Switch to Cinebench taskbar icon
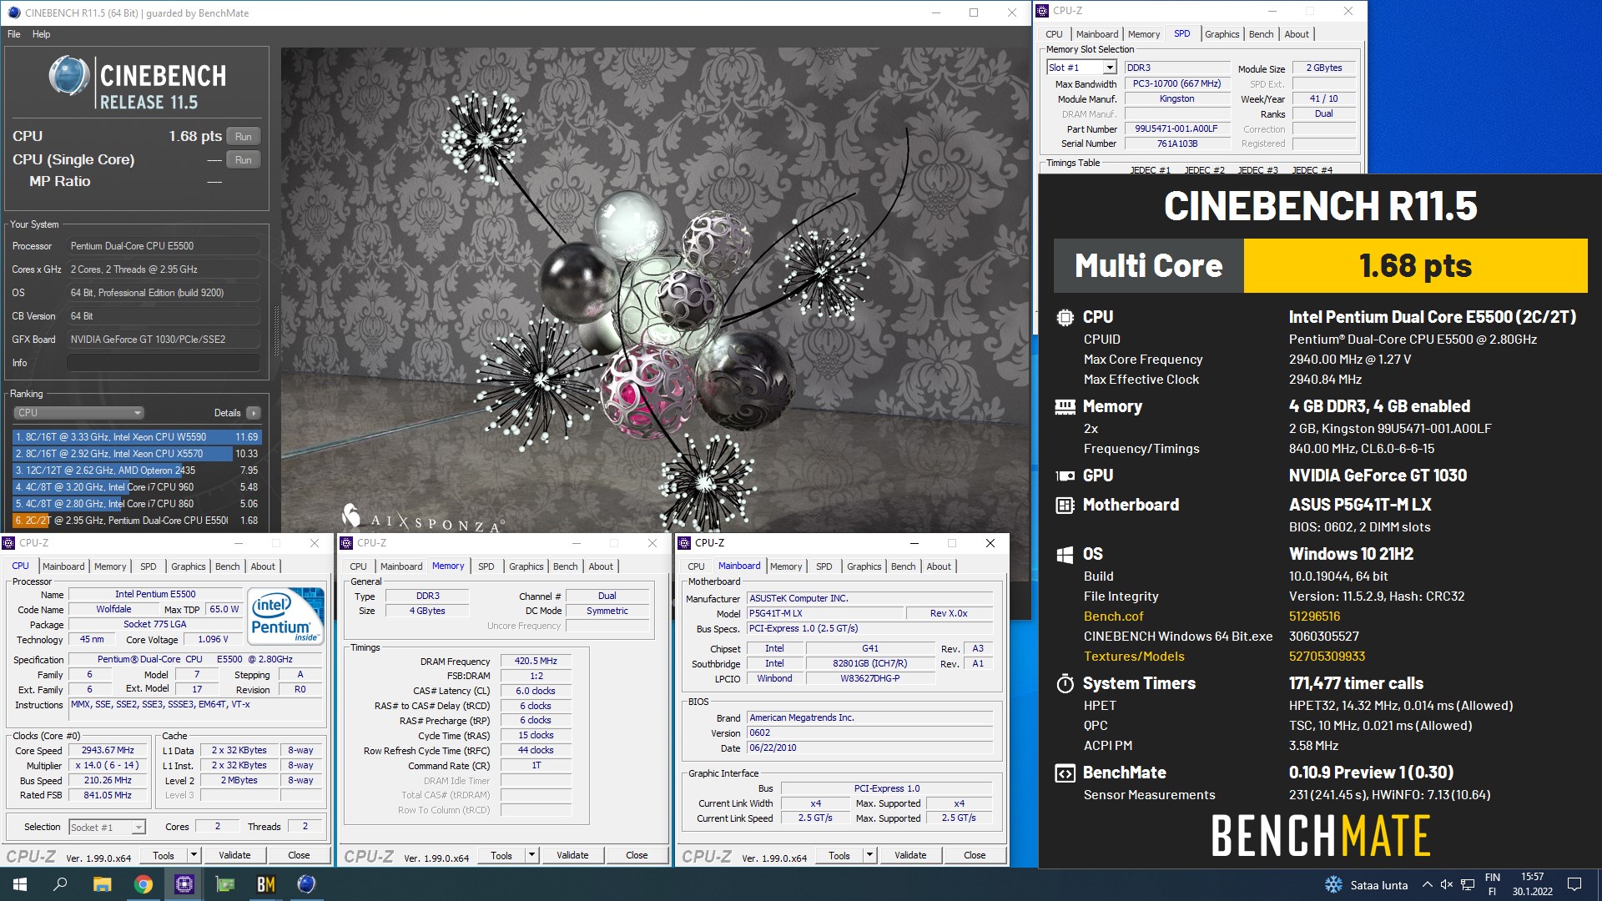Screen dimensions: 1602x901 point(306,884)
